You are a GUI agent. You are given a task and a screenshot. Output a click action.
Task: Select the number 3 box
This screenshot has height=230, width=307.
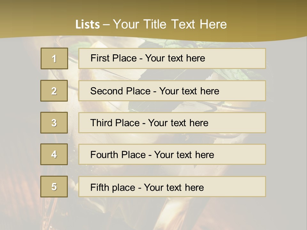coord(54,123)
